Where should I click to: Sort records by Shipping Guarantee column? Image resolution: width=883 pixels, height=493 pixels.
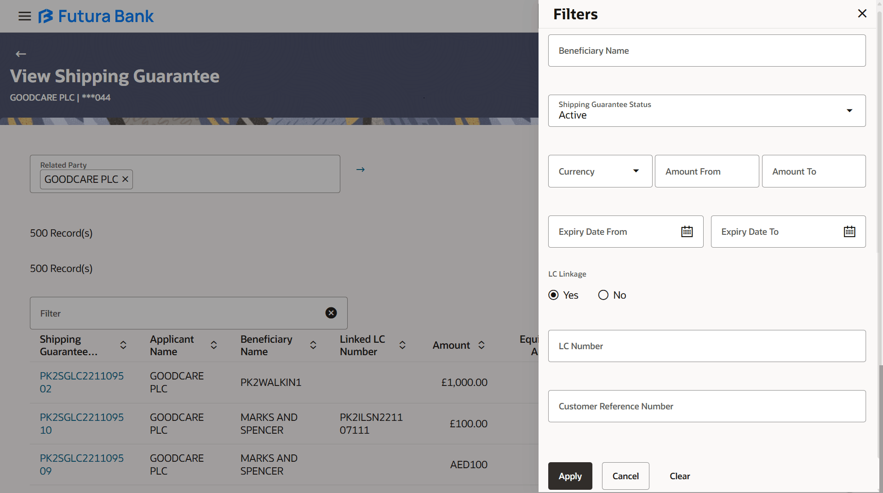point(123,345)
